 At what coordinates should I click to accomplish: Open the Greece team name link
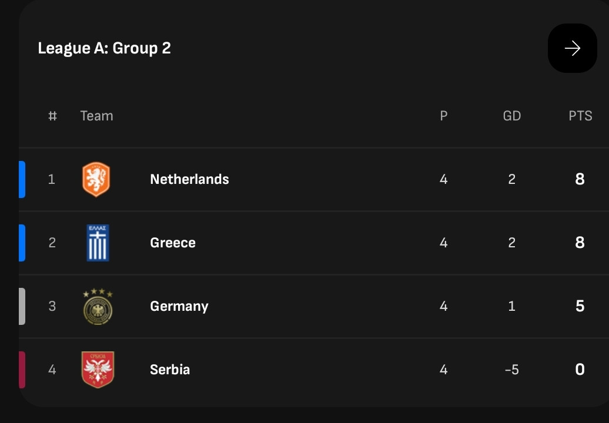173,243
